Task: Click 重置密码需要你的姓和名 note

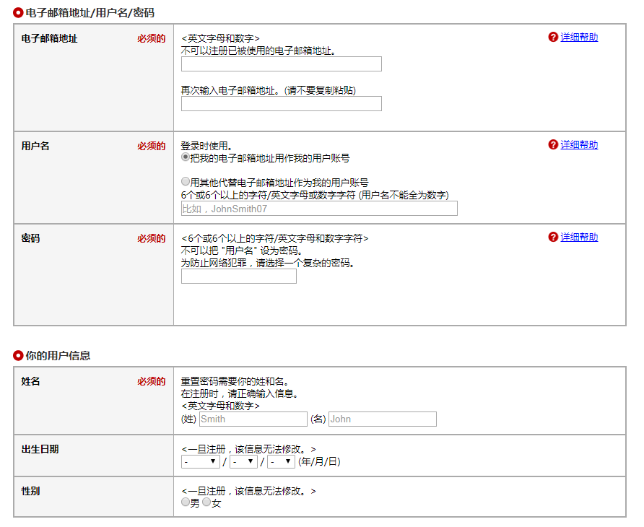Action: (x=235, y=382)
